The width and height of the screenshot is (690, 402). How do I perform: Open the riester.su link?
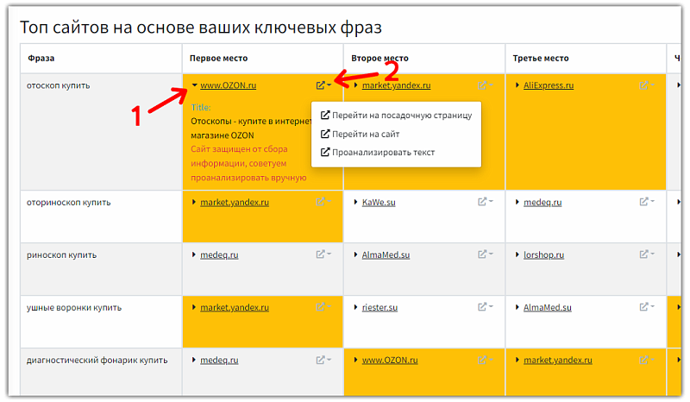point(379,307)
